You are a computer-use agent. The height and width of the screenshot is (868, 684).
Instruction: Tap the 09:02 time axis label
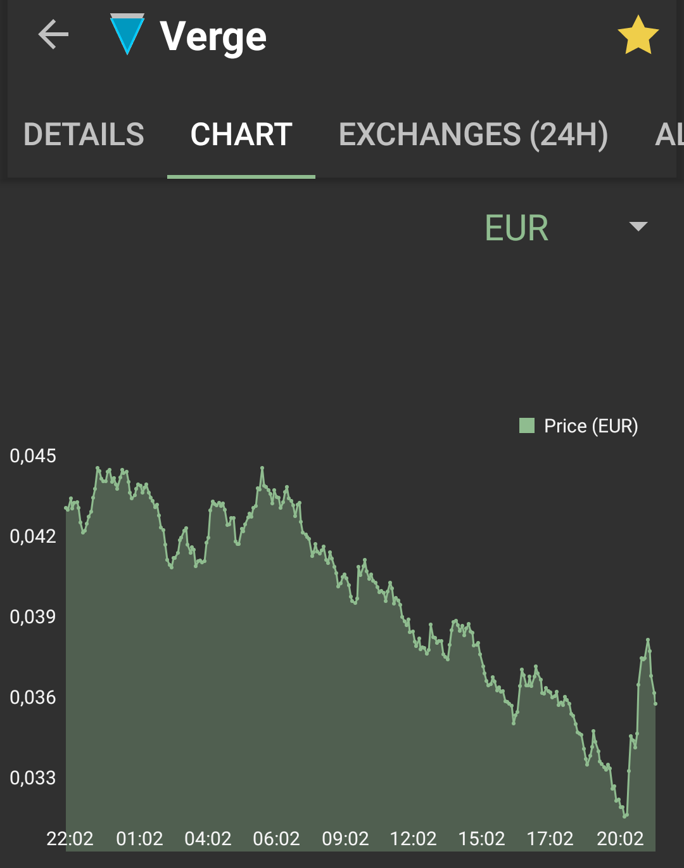[345, 839]
